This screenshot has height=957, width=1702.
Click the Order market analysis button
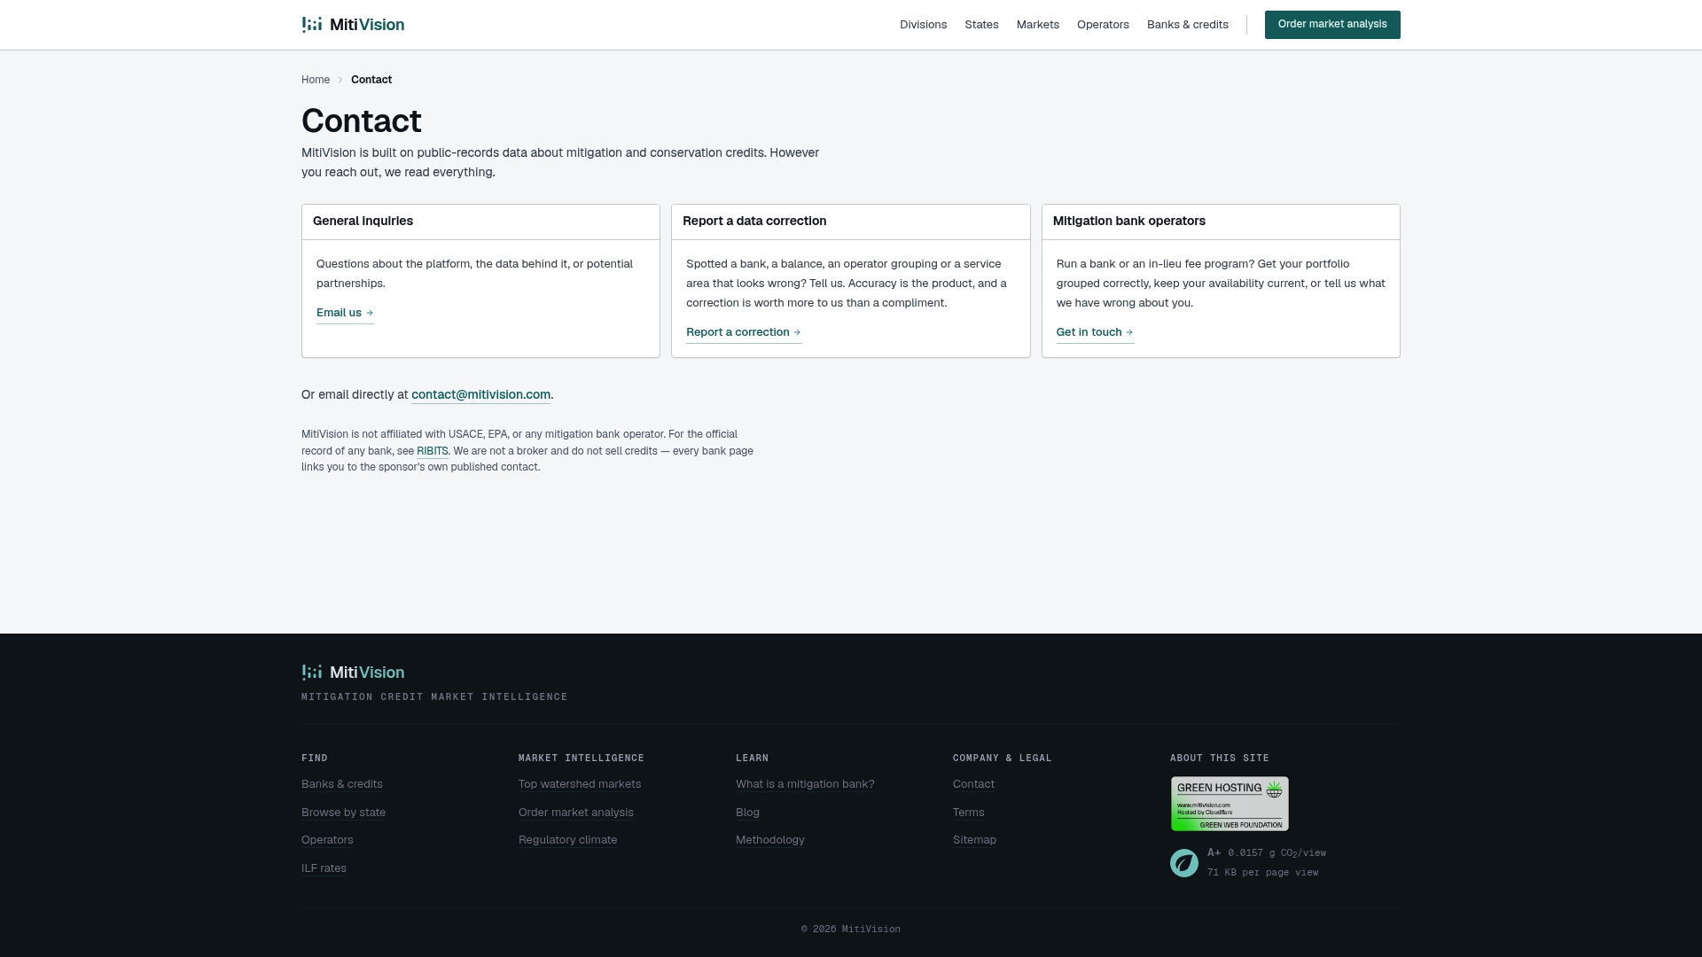click(1332, 25)
